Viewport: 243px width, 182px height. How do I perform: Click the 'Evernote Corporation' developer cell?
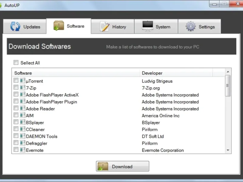(163, 150)
